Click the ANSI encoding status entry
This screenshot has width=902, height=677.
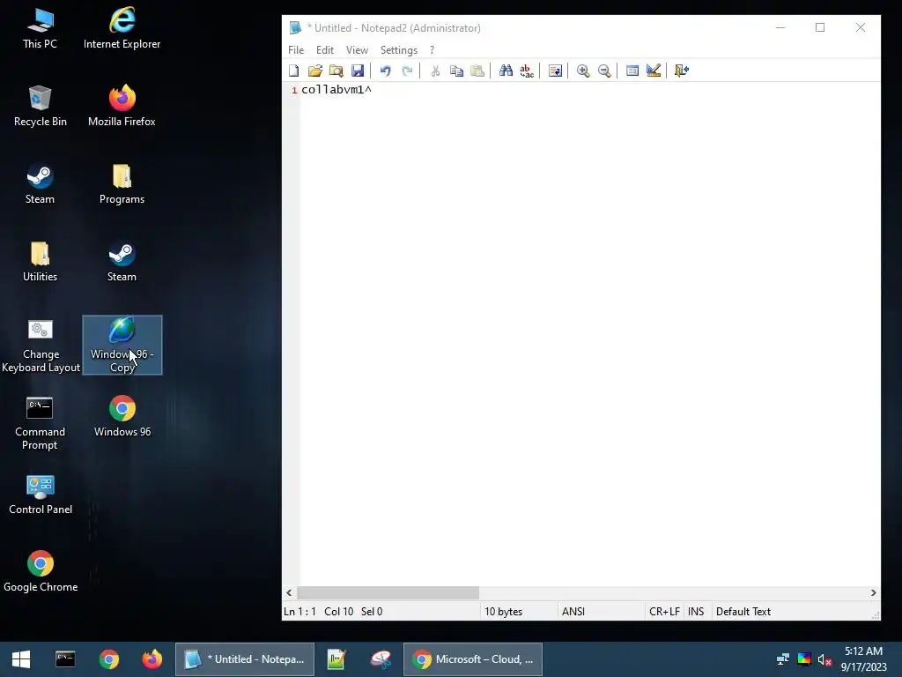pos(573,612)
